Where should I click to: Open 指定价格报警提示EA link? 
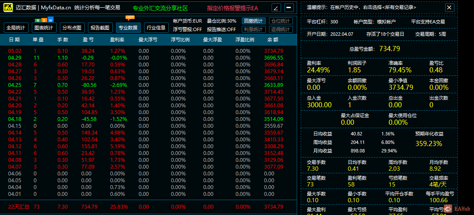[233, 8]
